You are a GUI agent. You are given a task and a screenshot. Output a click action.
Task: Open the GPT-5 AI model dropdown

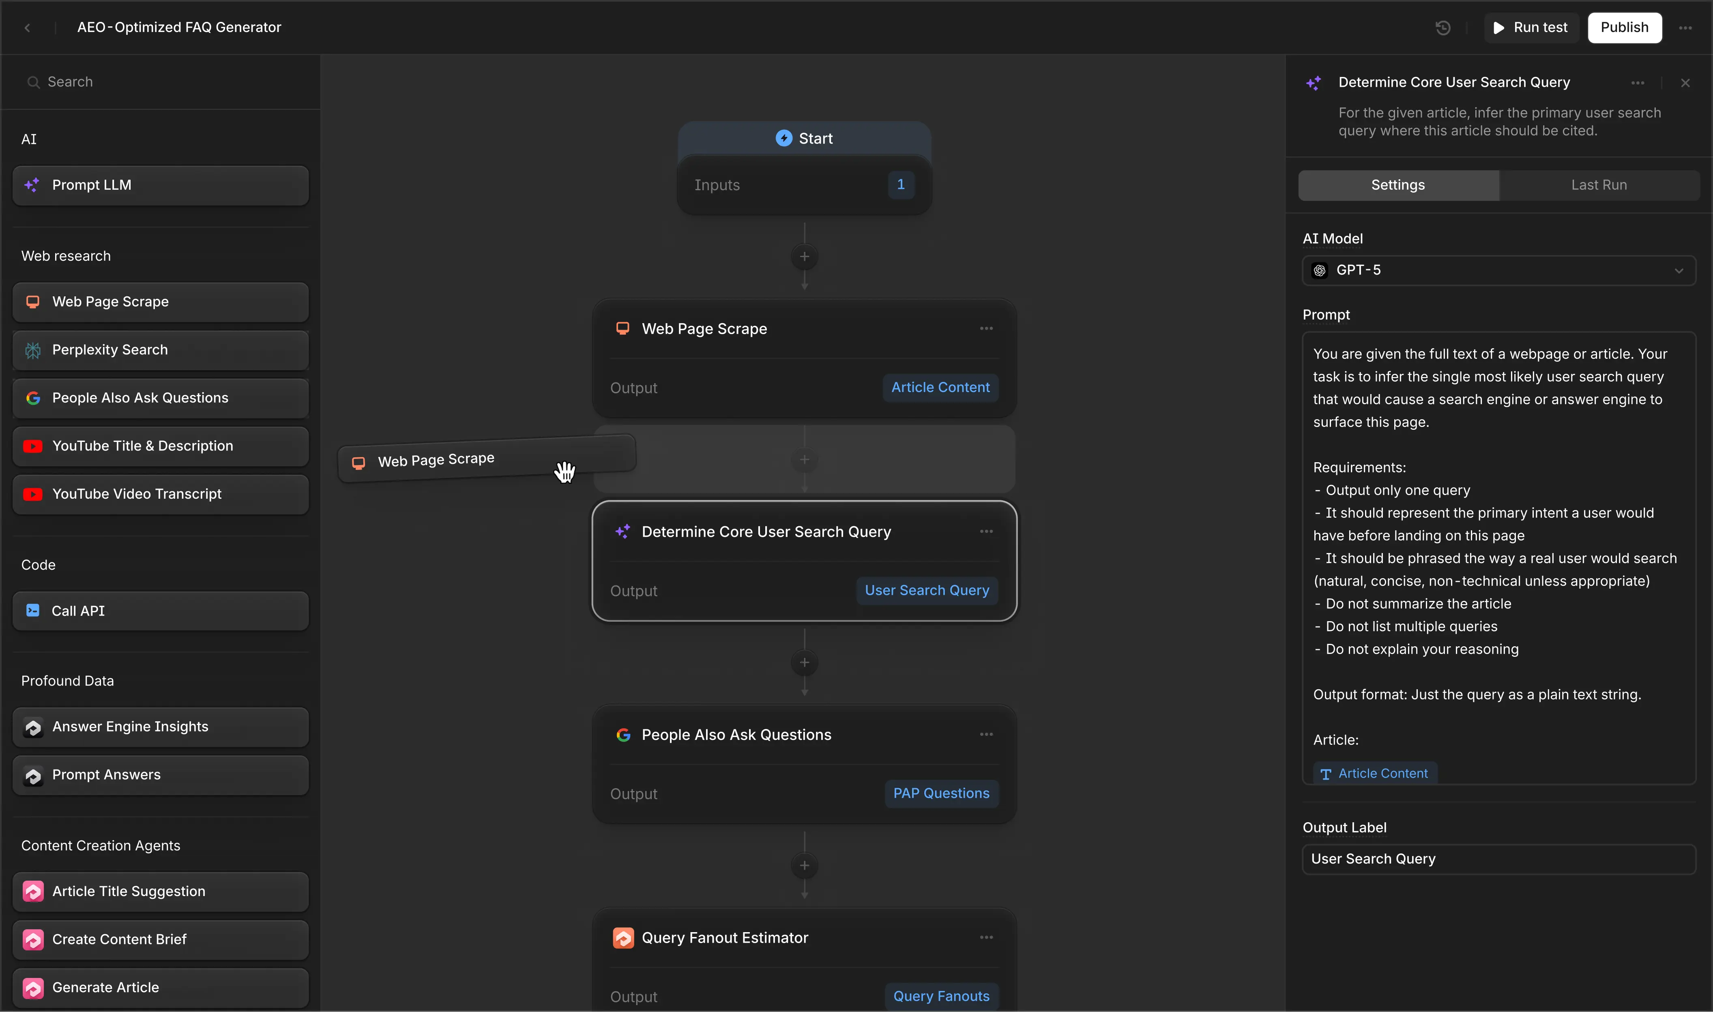1498,270
